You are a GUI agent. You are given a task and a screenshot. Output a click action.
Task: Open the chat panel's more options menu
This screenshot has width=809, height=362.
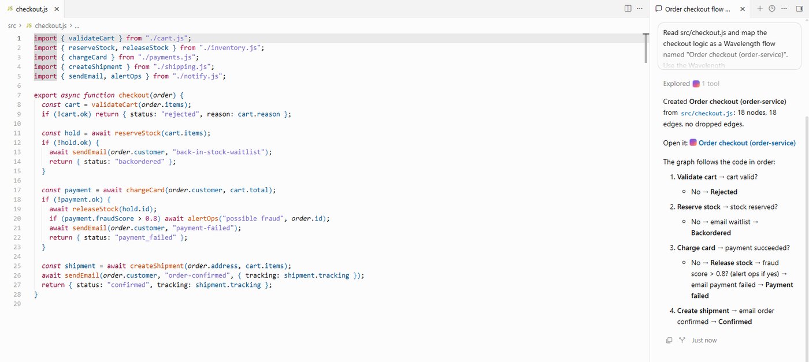(x=784, y=9)
